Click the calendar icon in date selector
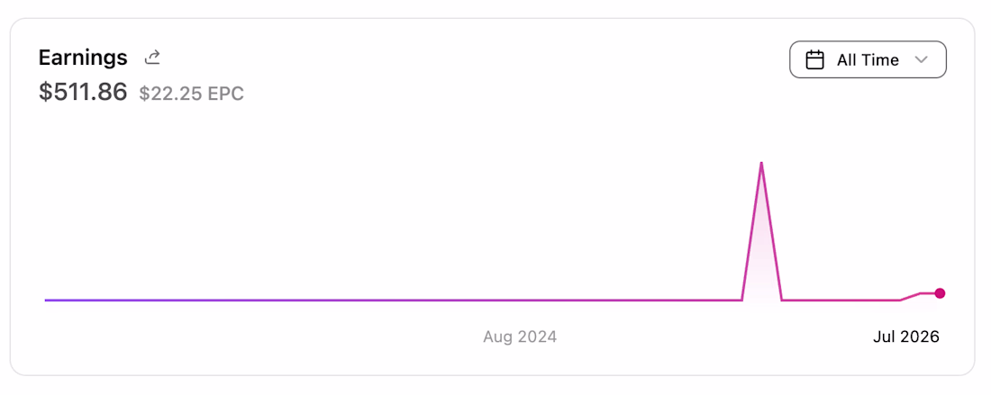This screenshot has height=395, width=991. tap(814, 60)
